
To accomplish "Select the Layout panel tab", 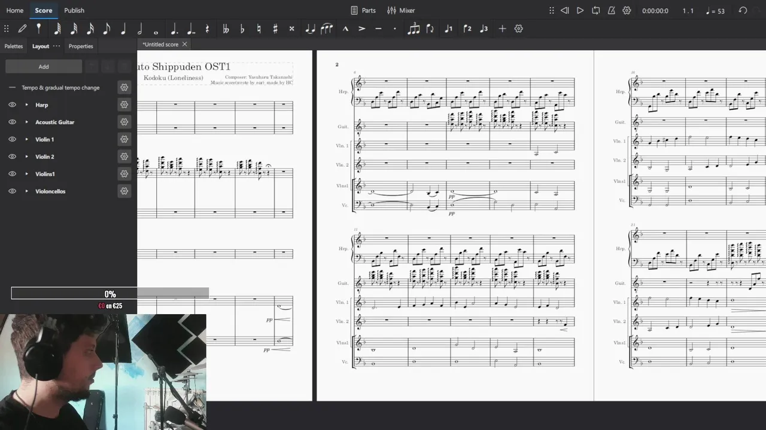I will (41, 46).
